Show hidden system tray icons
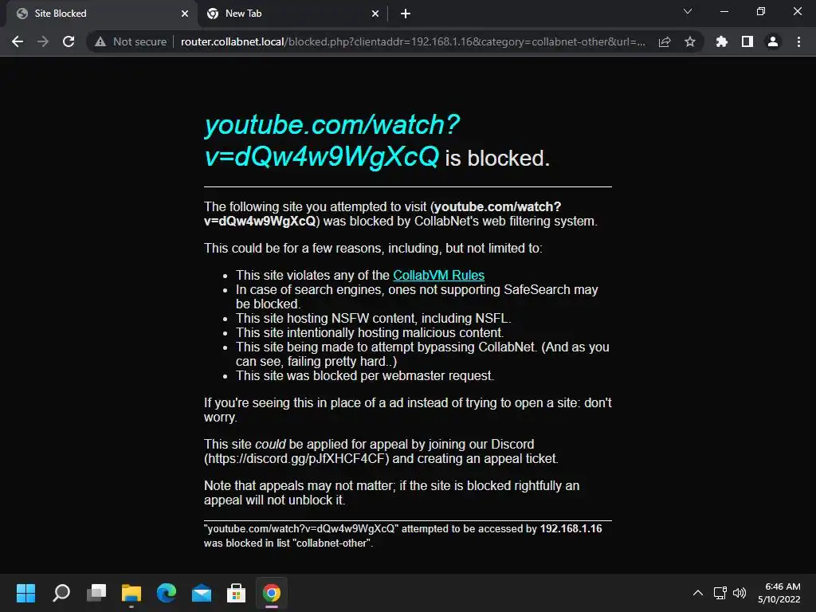Screen dimensions: 816x612 coord(698,593)
